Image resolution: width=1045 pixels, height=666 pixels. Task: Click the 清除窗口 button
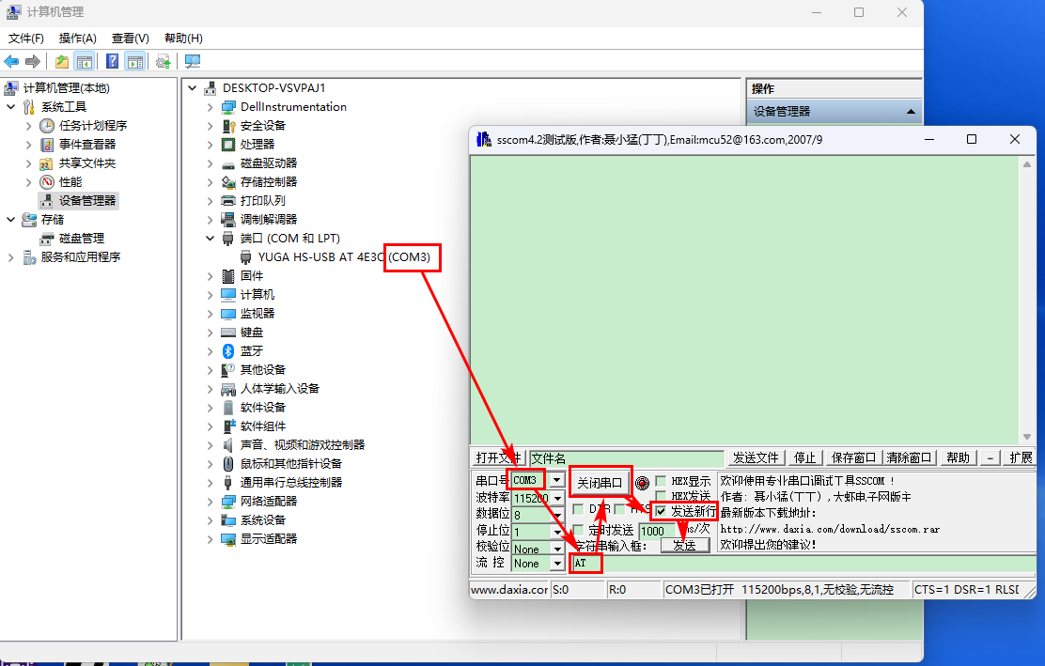click(910, 457)
